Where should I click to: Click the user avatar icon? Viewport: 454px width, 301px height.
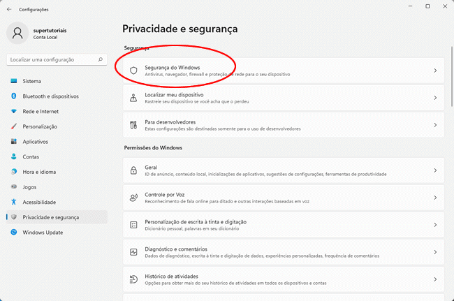pos(17,33)
